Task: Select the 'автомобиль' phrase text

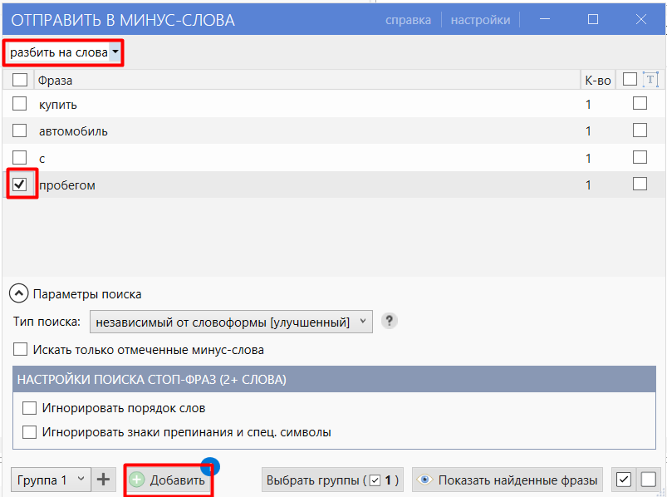Action: click(x=73, y=131)
